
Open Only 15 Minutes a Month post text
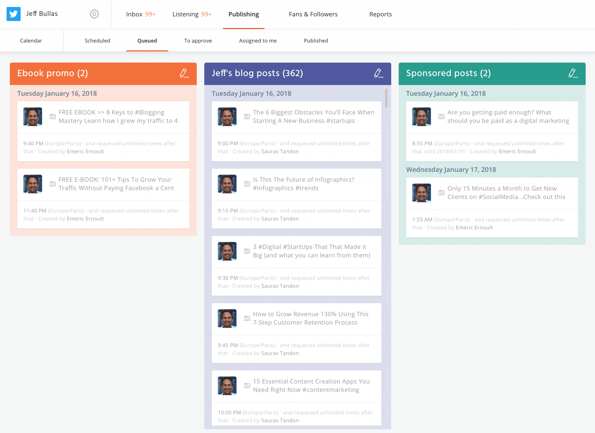pos(506,193)
